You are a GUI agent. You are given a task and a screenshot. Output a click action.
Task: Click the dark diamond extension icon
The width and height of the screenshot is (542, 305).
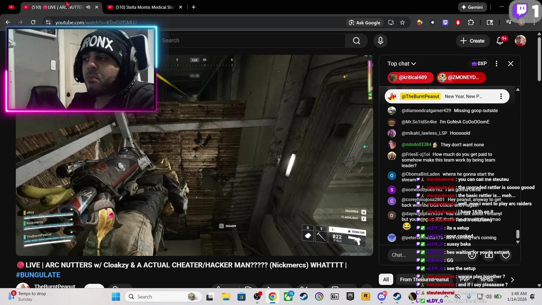[432, 22]
